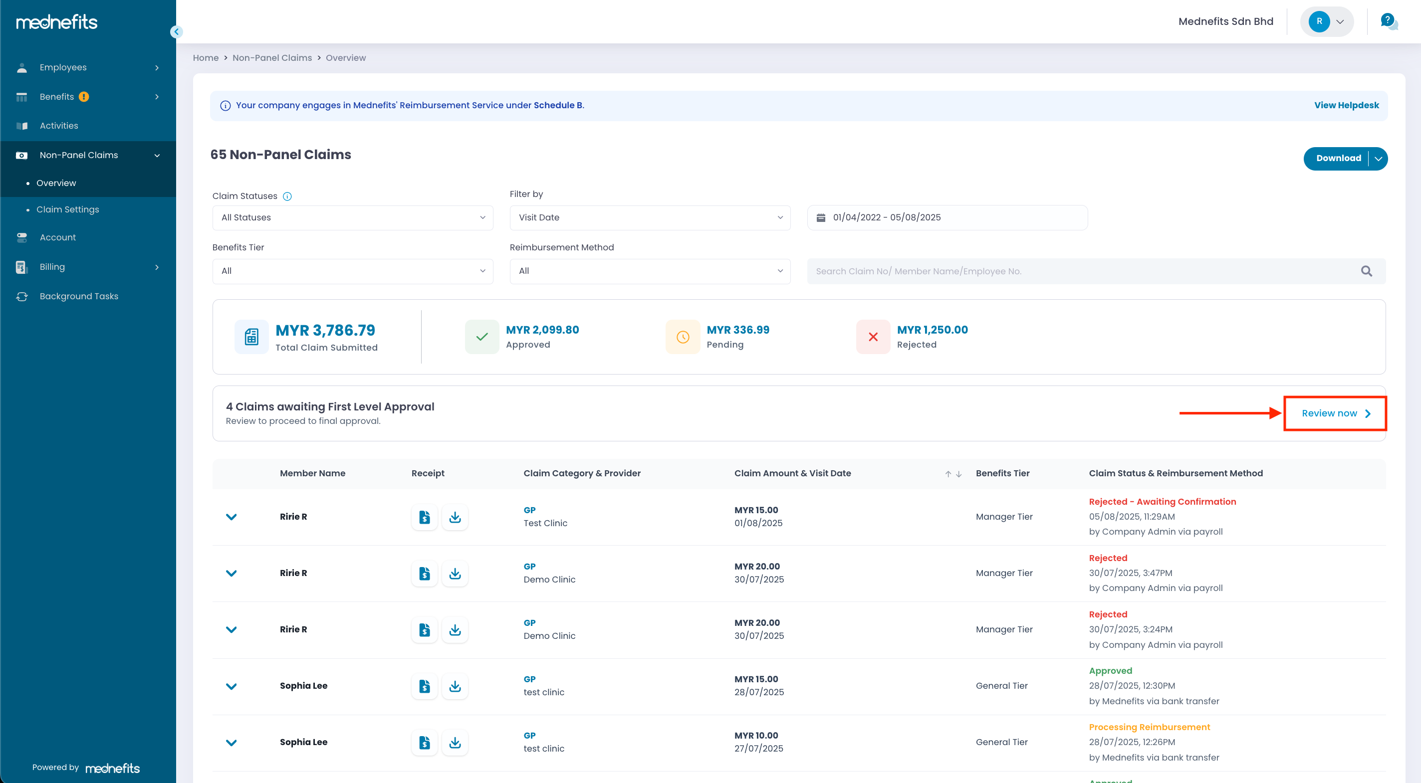1421x783 pixels.
Task: Download receipt for Sophia Lee MYR 15.00 claim
Action: (x=455, y=686)
